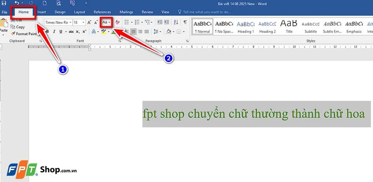Image resolution: width=373 pixels, height=182 pixels.
Task: Increase font size with Grow Font
Action: point(89,22)
